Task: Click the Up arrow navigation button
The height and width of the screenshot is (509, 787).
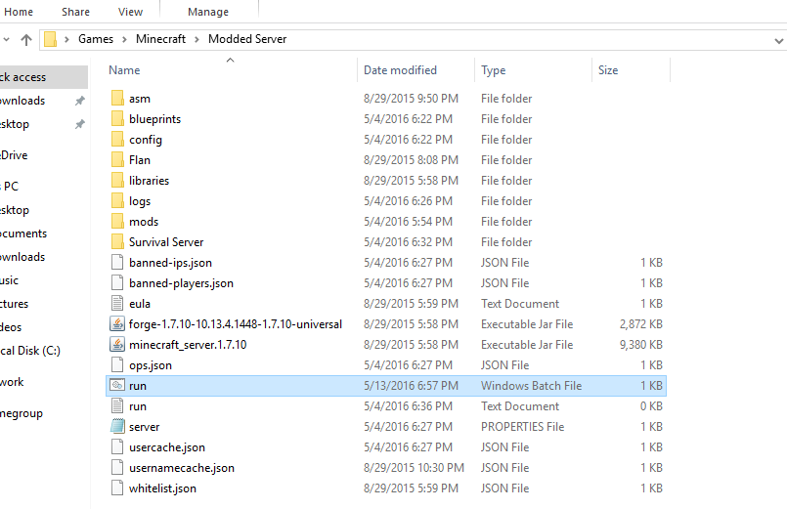Action: pos(26,39)
